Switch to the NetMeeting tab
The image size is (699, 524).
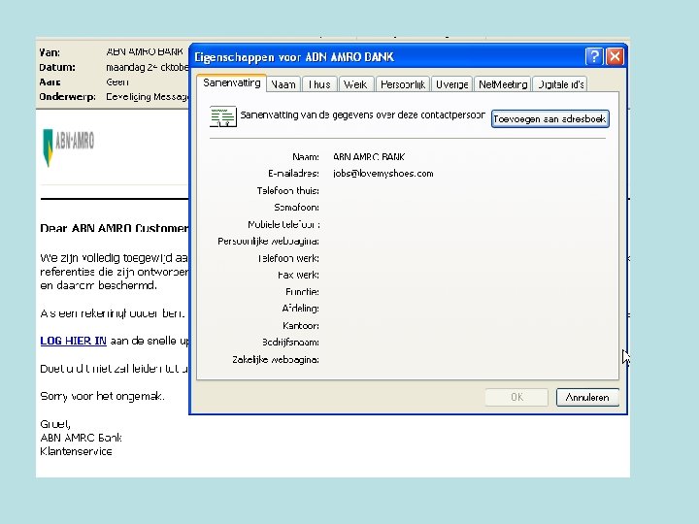[503, 84]
